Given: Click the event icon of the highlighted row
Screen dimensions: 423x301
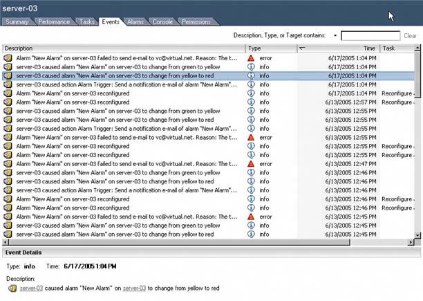Looking at the screenshot, I should (x=8, y=75).
